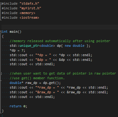Image resolution: width=118 pixels, height=117 pixels.
Task: Click the string "*raw_dp = "
Action: [47, 87]
